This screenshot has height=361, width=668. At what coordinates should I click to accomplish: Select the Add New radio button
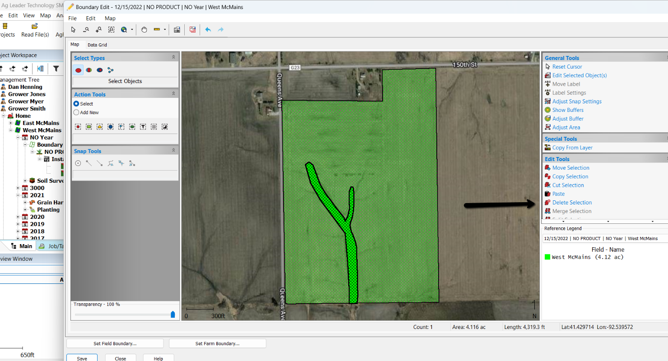pyautogui.click(x=76, y=112)
